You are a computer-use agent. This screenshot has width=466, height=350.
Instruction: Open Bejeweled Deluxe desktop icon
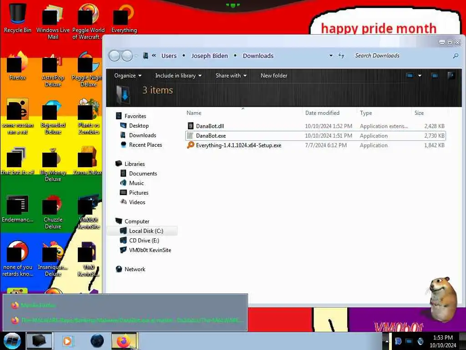coord(53,117)
